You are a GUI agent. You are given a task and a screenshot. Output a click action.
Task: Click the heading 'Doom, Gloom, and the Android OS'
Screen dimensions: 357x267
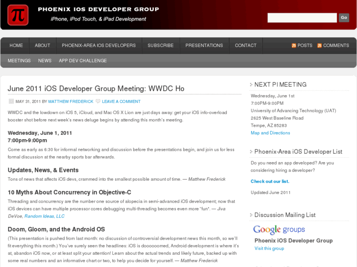coord(56,229)
